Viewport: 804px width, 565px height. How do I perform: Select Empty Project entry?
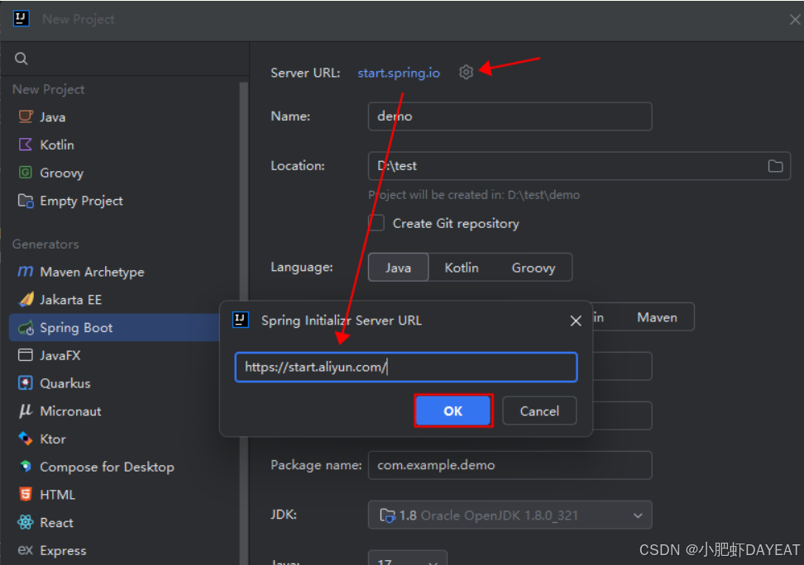[x=82, y=201]
